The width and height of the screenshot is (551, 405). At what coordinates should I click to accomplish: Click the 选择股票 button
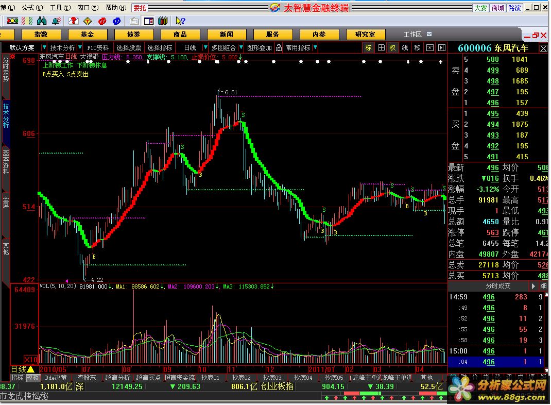coord(129,47)
